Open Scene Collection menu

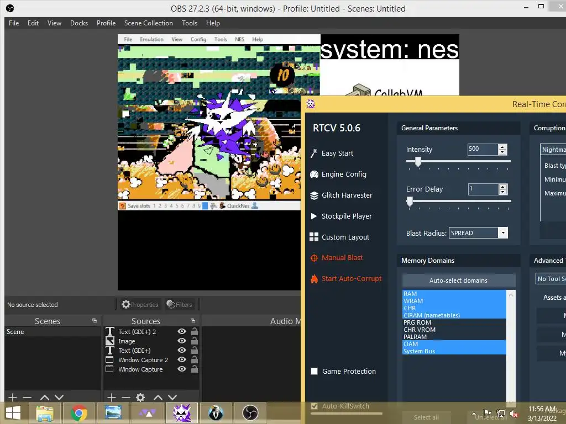tap(148, 23)
